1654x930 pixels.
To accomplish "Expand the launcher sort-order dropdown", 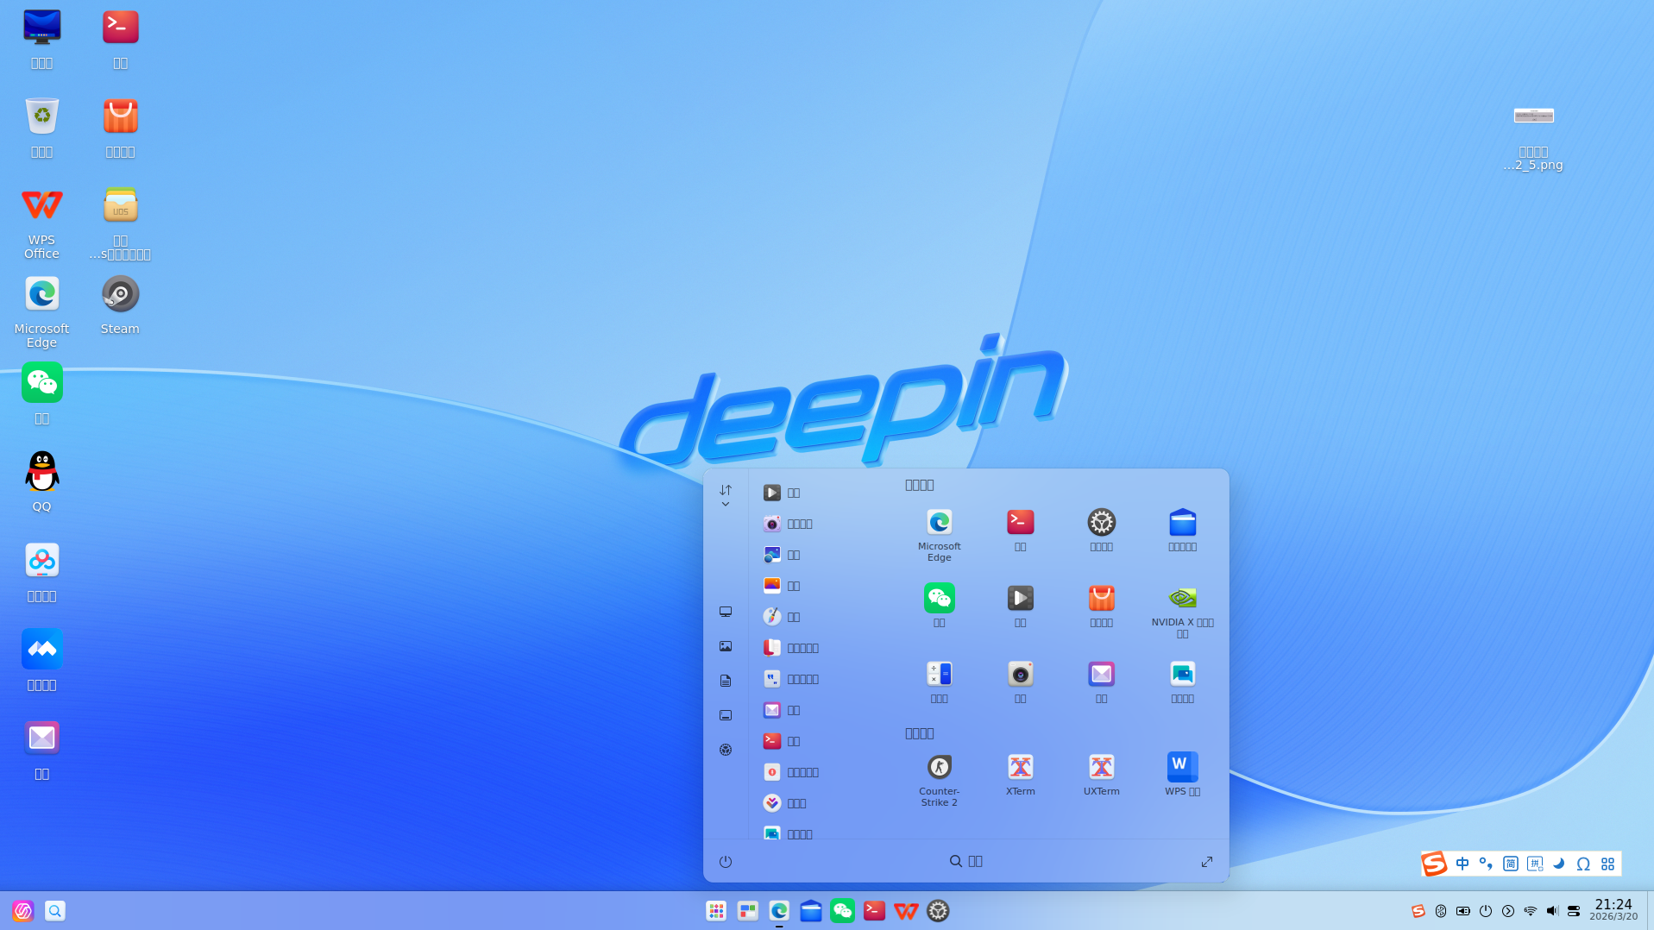I will (726, 495).
